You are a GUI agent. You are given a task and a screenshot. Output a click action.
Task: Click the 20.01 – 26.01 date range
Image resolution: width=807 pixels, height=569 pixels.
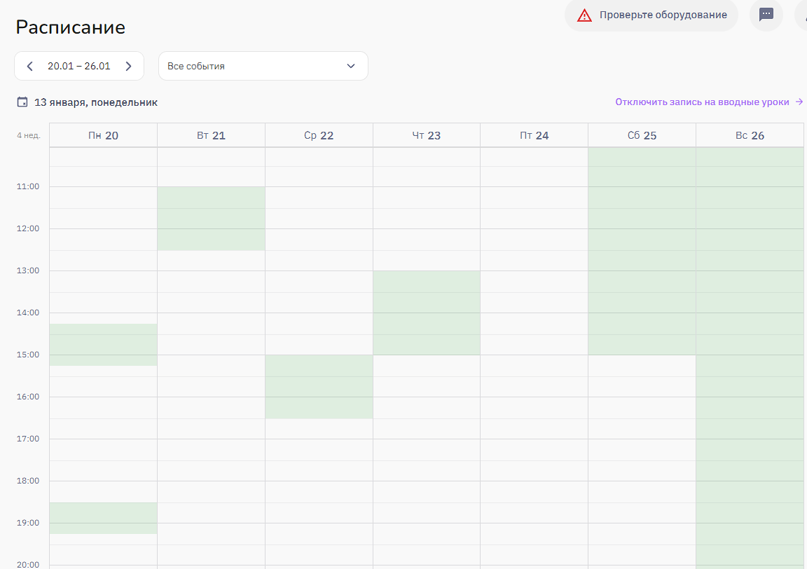[78, 67]
